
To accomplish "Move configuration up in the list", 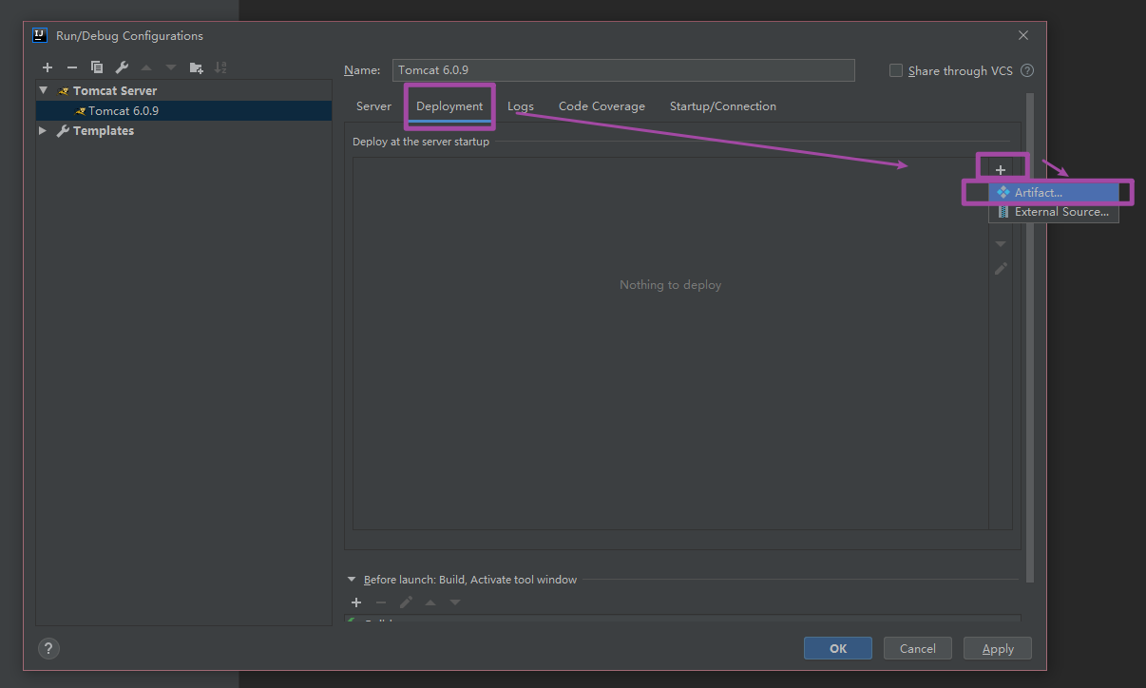I will point(146,67).
